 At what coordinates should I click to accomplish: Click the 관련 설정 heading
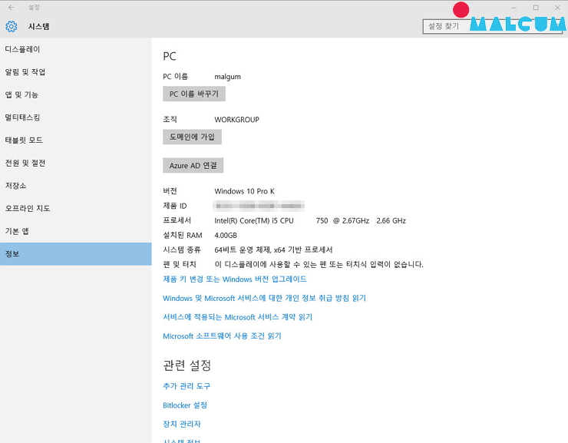tap(187, 365)
